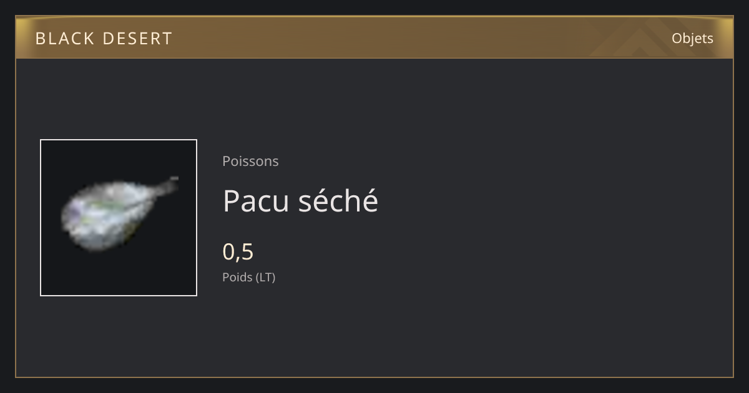749x393 pixels.
Task: Select the Poissons category label
Action: (x=250, y=161)
